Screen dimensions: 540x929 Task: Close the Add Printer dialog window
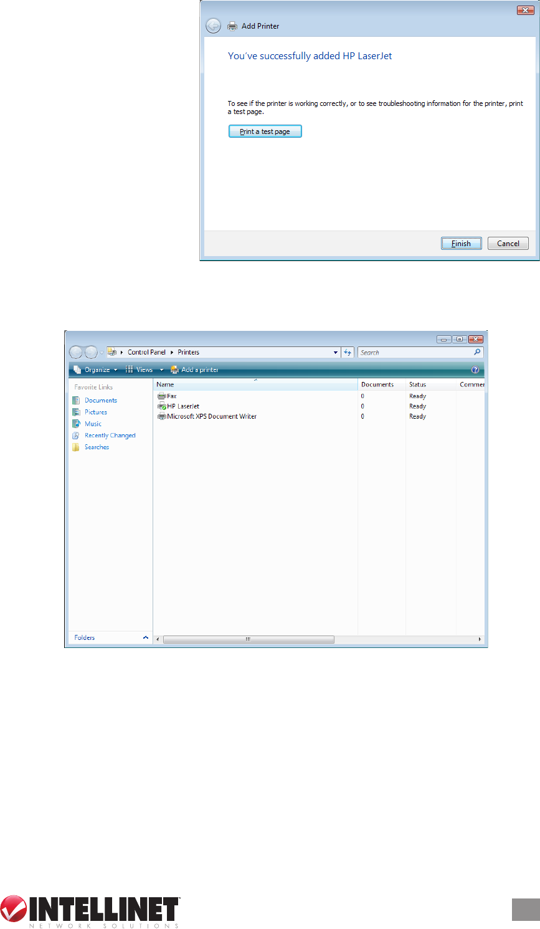click(x=526, y=10)
